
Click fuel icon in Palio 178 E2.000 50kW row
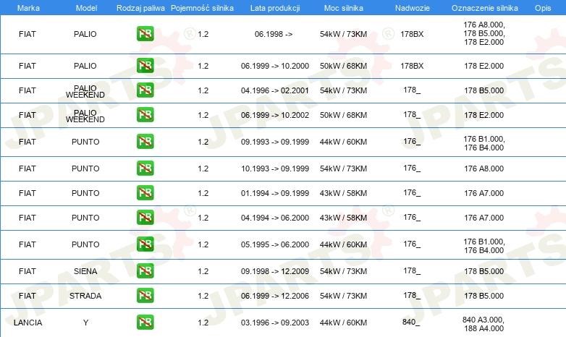145,66
